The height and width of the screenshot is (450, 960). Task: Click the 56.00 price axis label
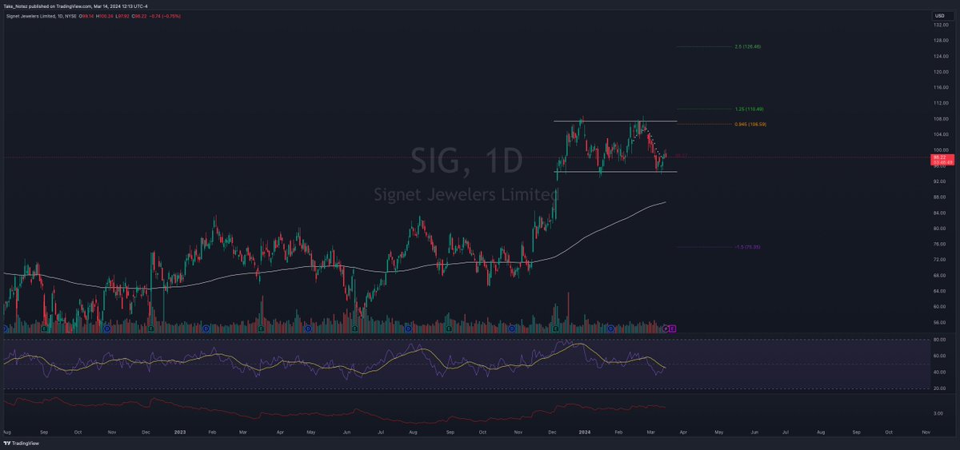coord(939,322)
